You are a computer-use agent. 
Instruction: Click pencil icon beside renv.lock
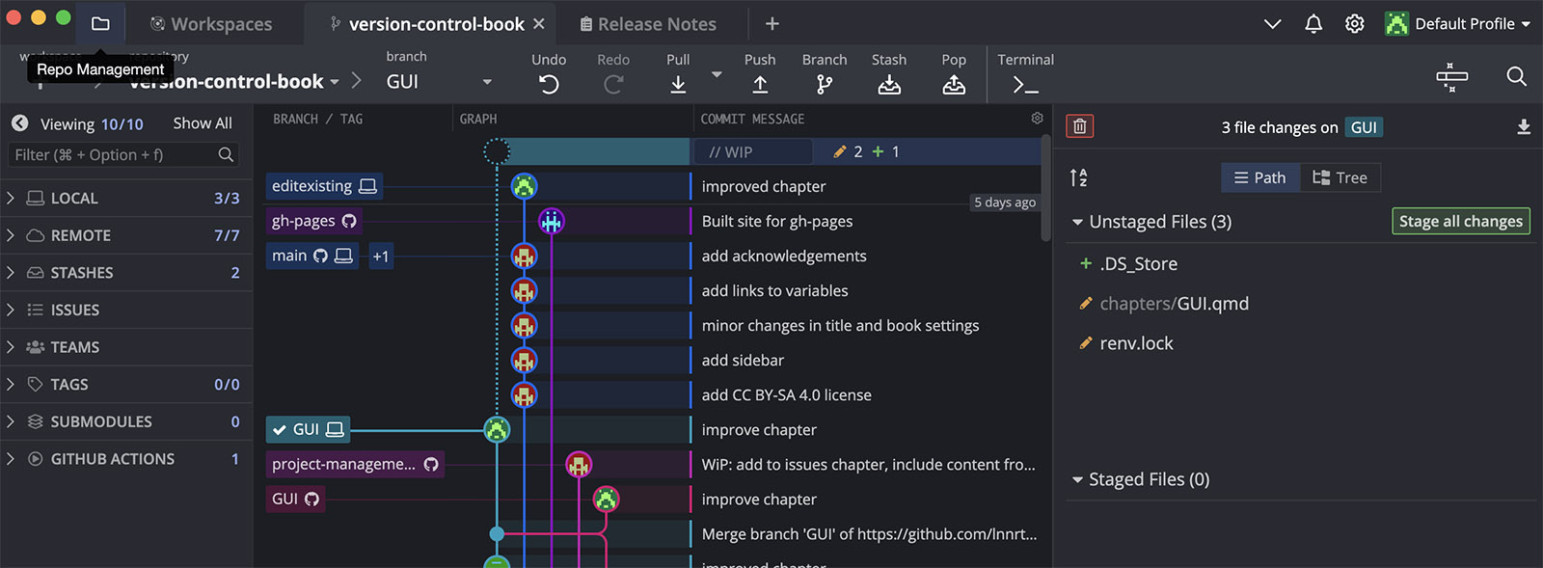[x=1086, y=343]
